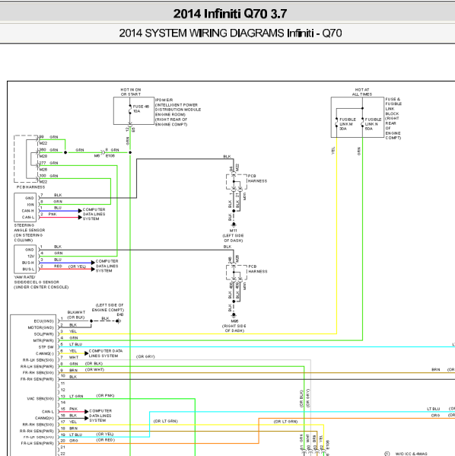Click the CAN-L pink arrow at pin 15
455x456 pixels.
point(86,412)
